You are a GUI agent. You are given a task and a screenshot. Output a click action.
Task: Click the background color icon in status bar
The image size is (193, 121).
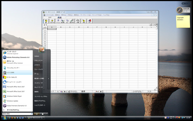pyautogui.click(x=97, y=92)
